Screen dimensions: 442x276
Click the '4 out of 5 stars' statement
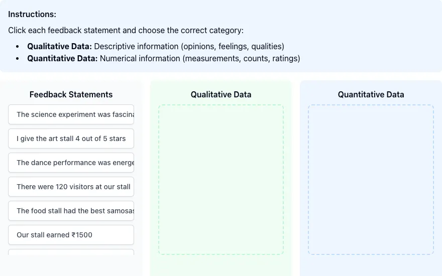click(71, 139)
